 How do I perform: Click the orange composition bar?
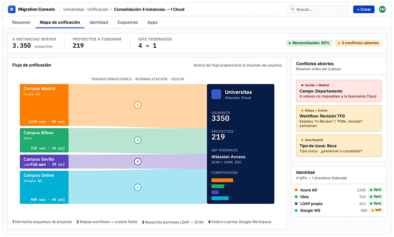[x=222, y=180]
